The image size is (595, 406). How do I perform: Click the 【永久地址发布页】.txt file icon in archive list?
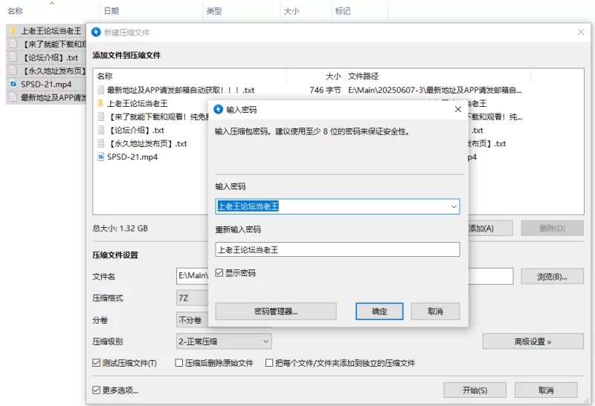(100, 143)
